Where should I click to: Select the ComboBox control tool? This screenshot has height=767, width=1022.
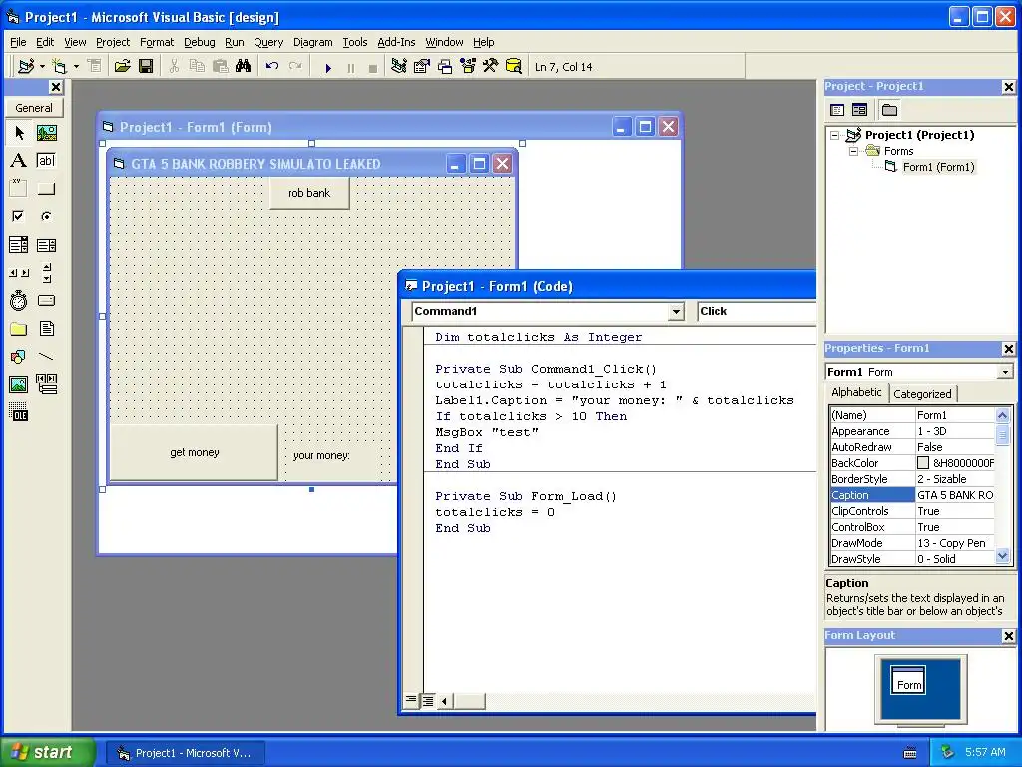(x=19, y=245)
